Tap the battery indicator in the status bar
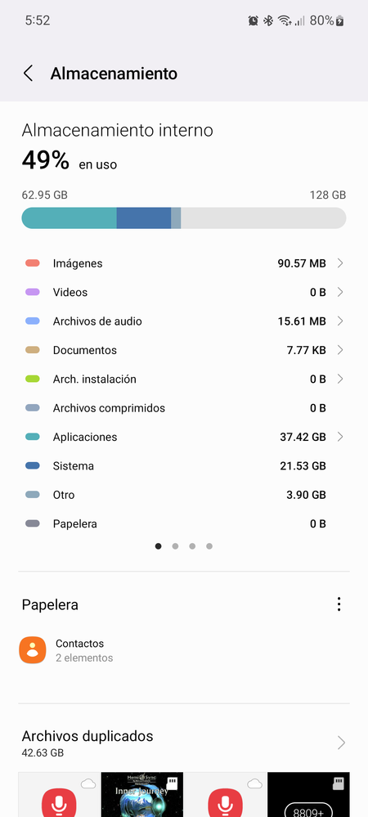This screenshot has height=817, width=368. (x=340, y=20)
